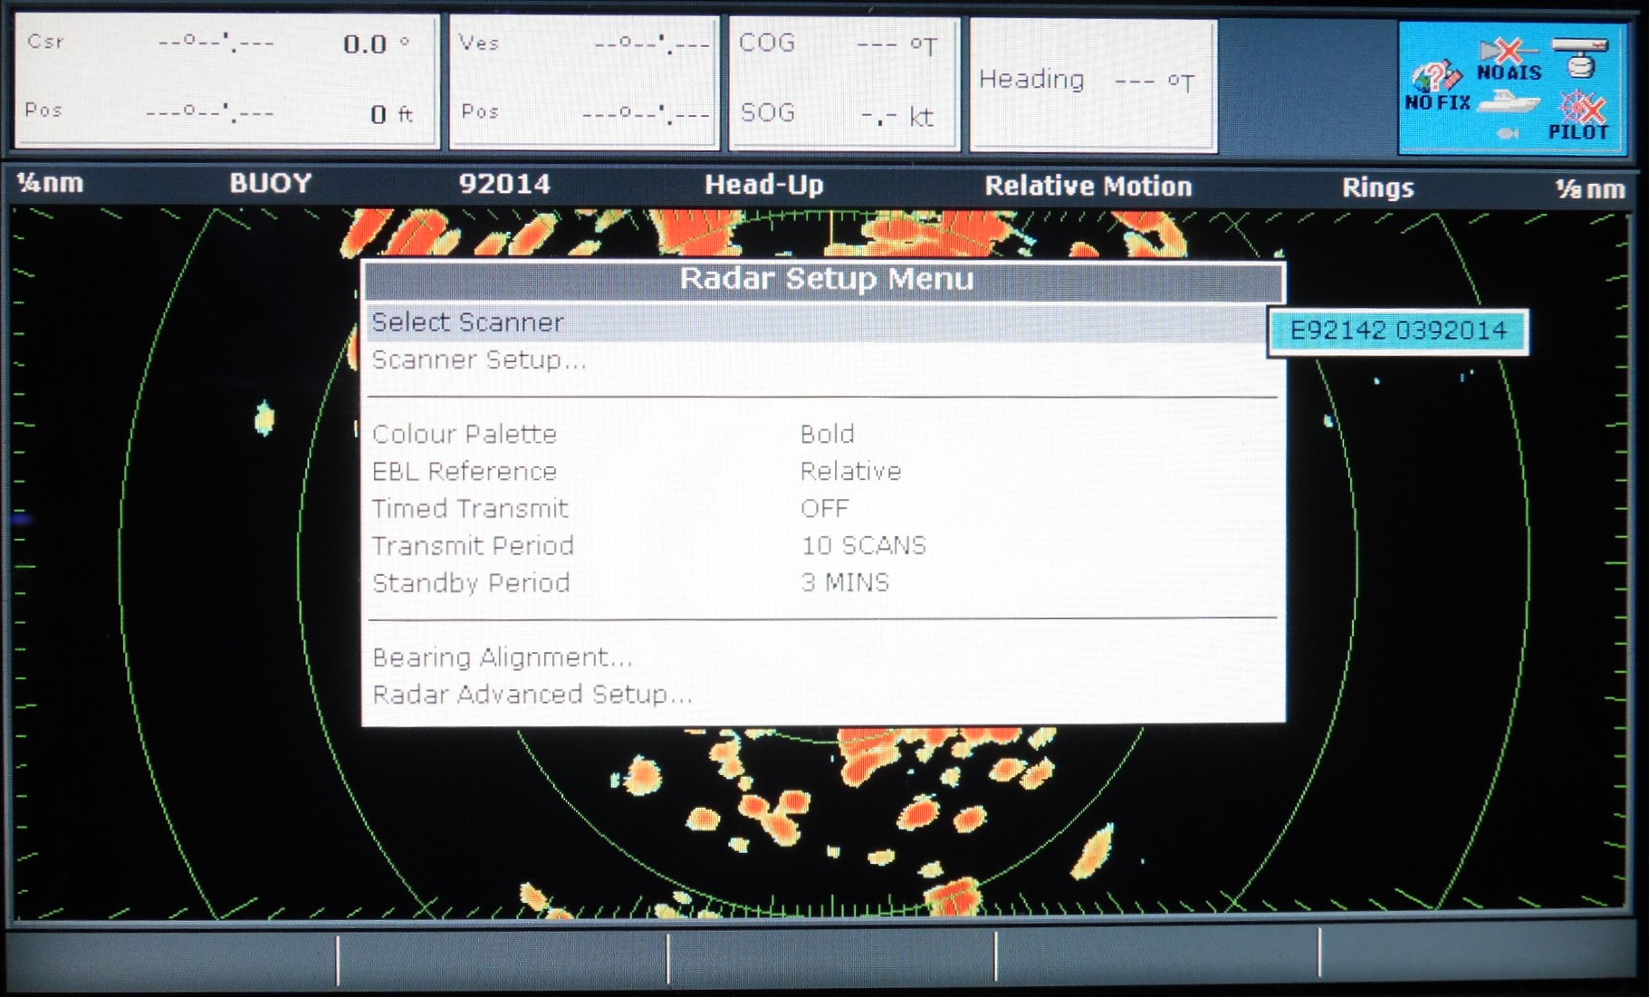
Task: Open the Transmit Period scans selector
Action: (x=862, y=545)
